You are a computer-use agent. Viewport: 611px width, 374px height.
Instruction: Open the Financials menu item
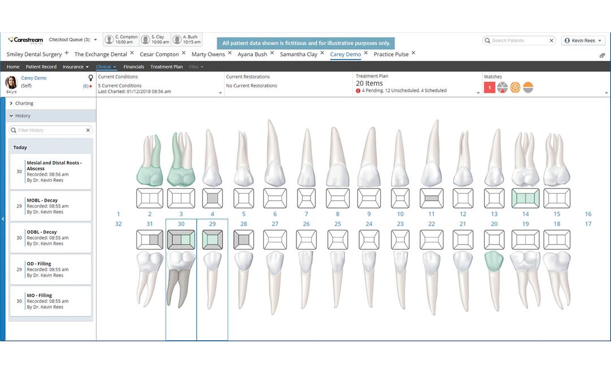click(x=134, y=67)
